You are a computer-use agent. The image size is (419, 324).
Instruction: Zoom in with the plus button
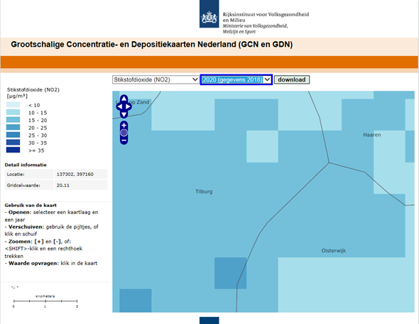pyautogui.click(x=124, y=125)
